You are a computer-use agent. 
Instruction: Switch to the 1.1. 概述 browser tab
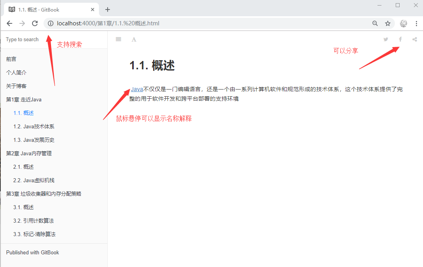[x=47, y=9]
